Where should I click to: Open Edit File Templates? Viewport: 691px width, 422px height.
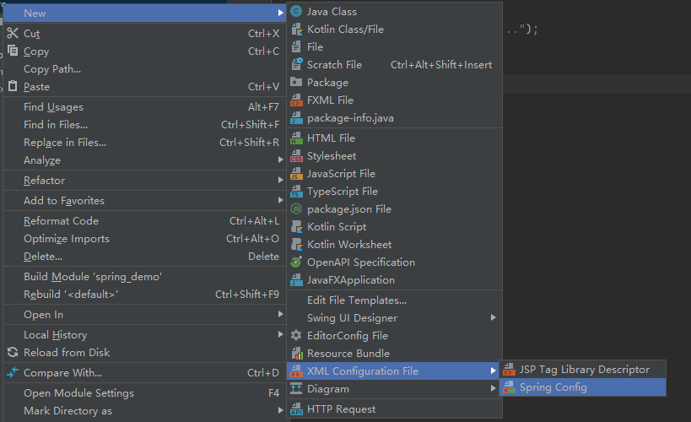[x=357, y=300]
